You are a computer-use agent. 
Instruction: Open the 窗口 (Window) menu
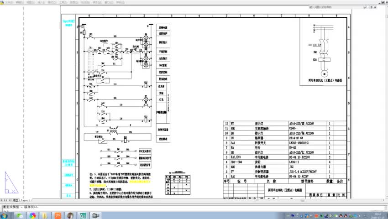109,2
